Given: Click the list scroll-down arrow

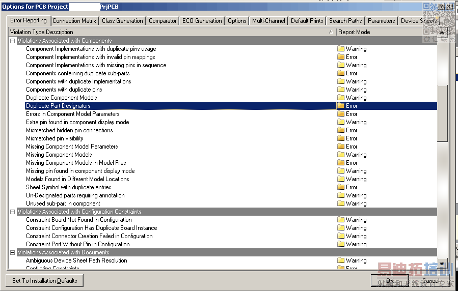Looking at the screenshot, I should click(442, 264).
